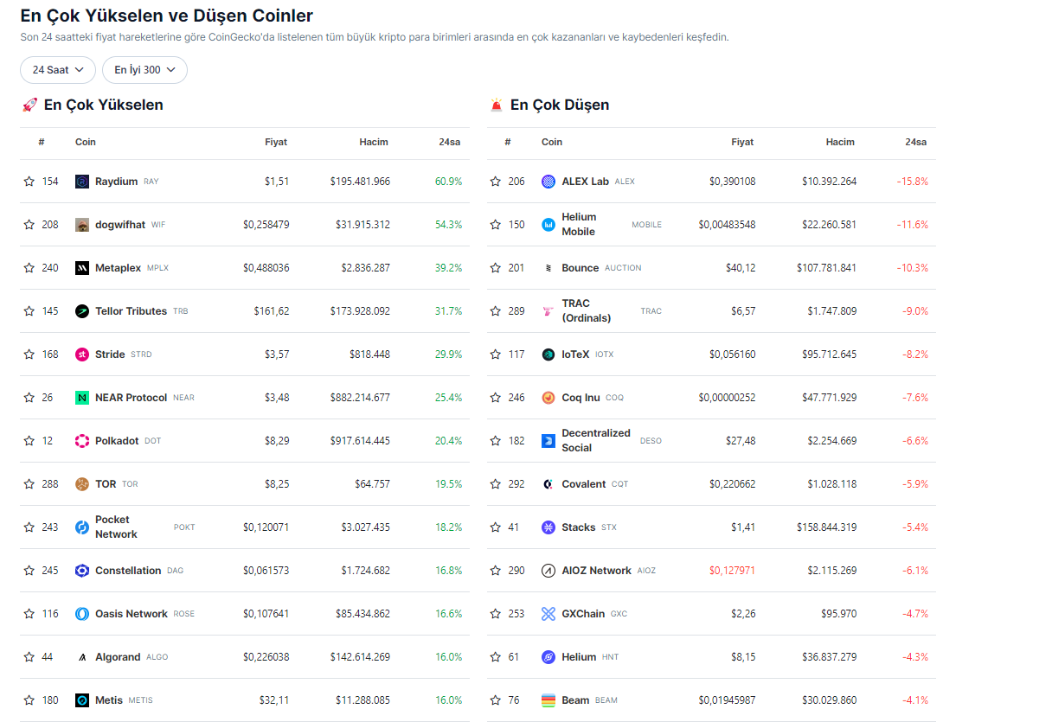Image resolution: width=1052 pixels, height=722 pixels.
Task: Click the ALEX Lab coin logo
Action: pos(548,182)
